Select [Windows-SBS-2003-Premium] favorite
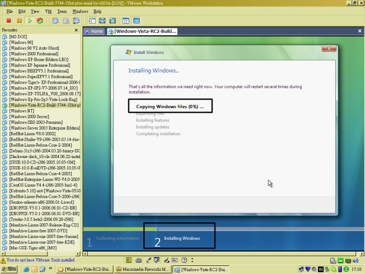 tap(36, 122)
